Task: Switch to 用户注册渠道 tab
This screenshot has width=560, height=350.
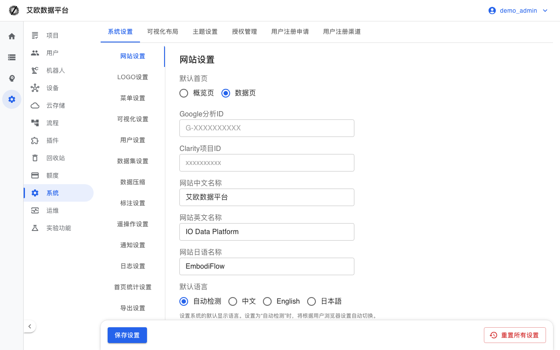Action: (342, 31)
